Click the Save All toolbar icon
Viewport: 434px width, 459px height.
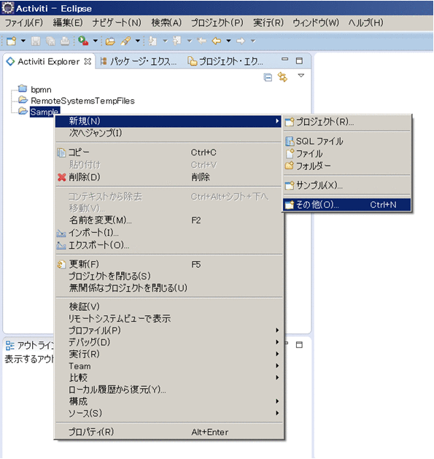coord(50,41)
